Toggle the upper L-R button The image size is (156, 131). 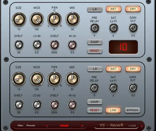[x=95, y=9]
